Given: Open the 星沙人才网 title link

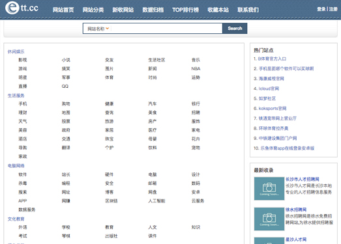Looking at the screenshot, I should pyautogui.click(x=296, y=239).
